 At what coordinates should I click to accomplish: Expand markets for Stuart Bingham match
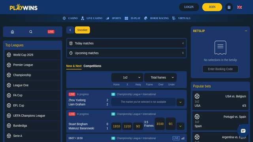click(x=180, y=126)
